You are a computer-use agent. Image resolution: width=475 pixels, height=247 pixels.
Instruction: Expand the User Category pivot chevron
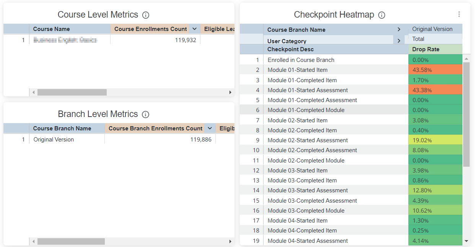click(x=399, y=41)
